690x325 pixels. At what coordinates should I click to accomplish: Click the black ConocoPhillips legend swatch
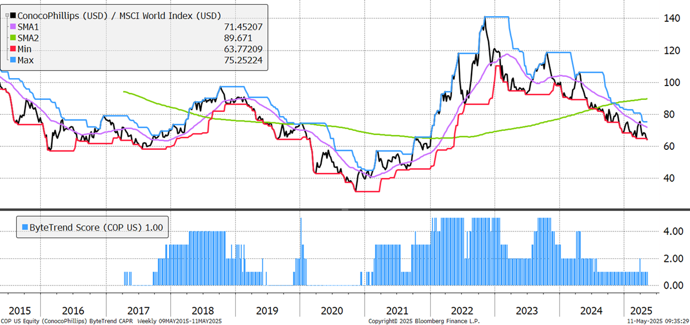pyautogui.click(x=13, y=15)
